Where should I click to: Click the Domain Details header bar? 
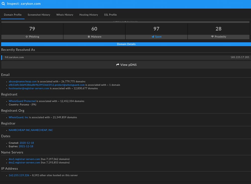126,44
